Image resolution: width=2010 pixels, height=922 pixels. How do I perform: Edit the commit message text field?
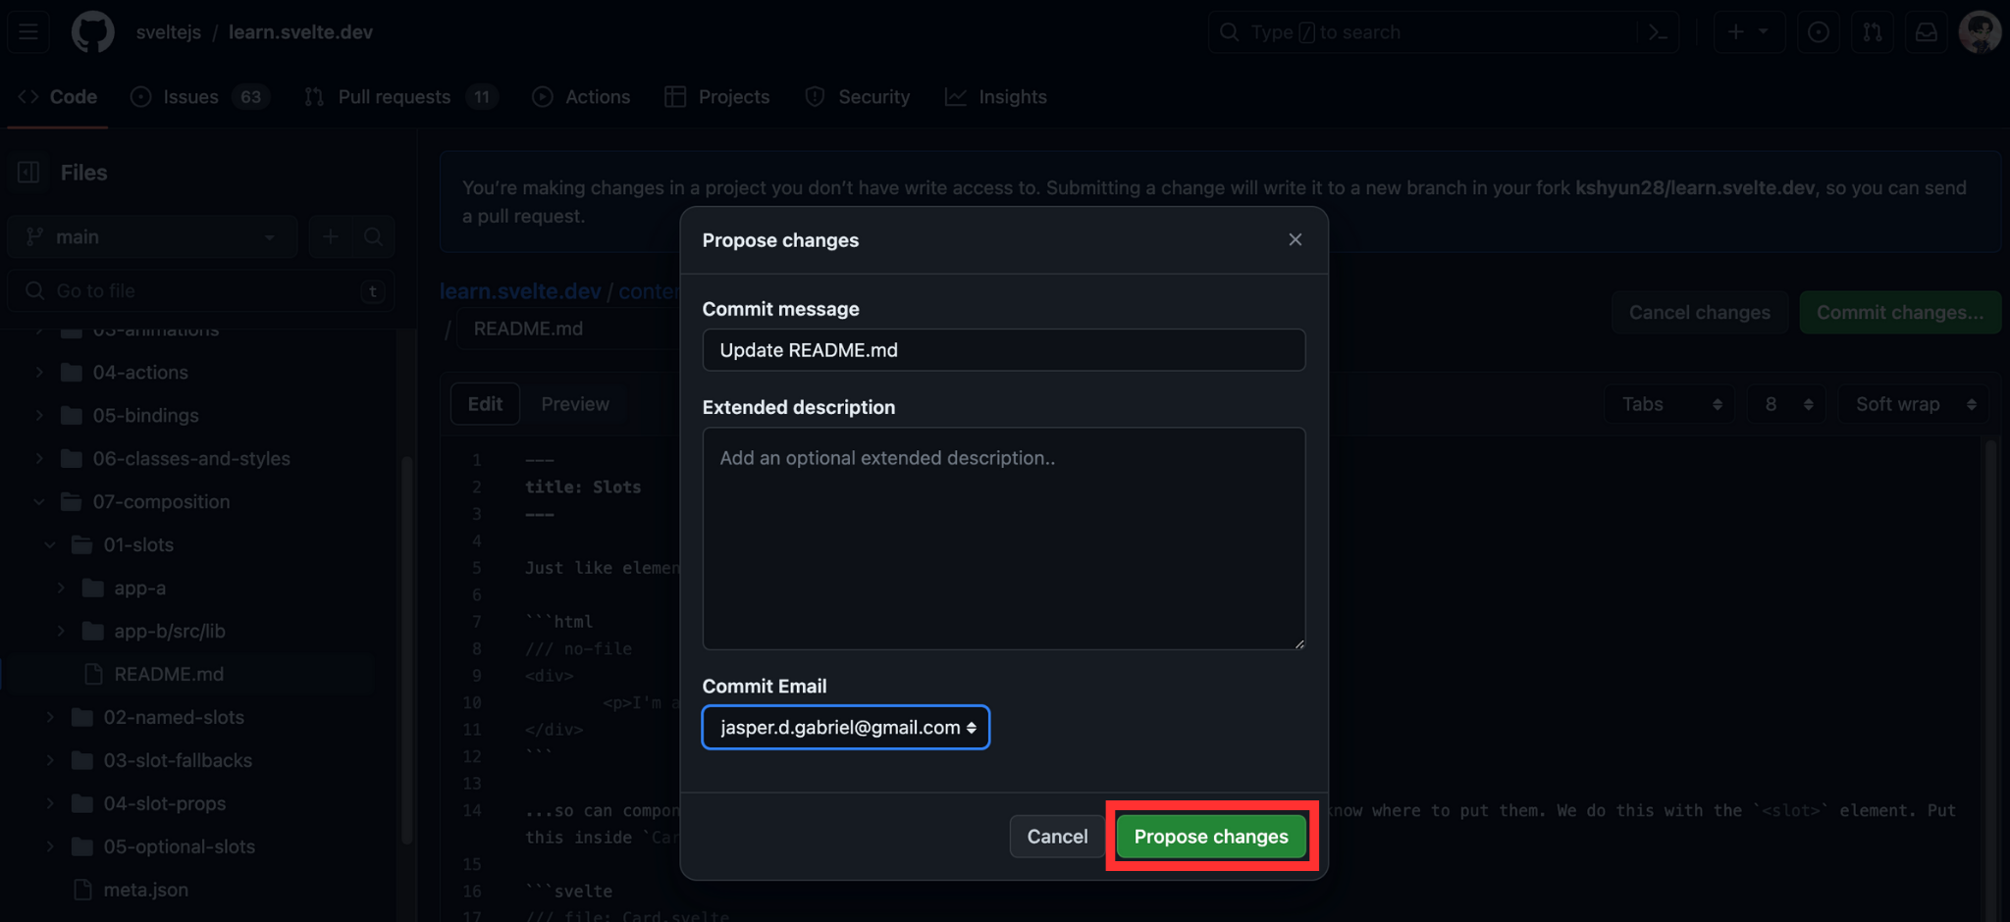1003,349
